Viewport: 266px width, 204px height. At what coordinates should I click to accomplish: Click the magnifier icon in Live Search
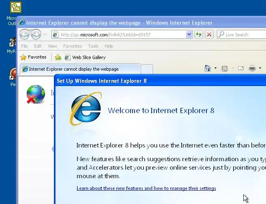tap(221, 34)
